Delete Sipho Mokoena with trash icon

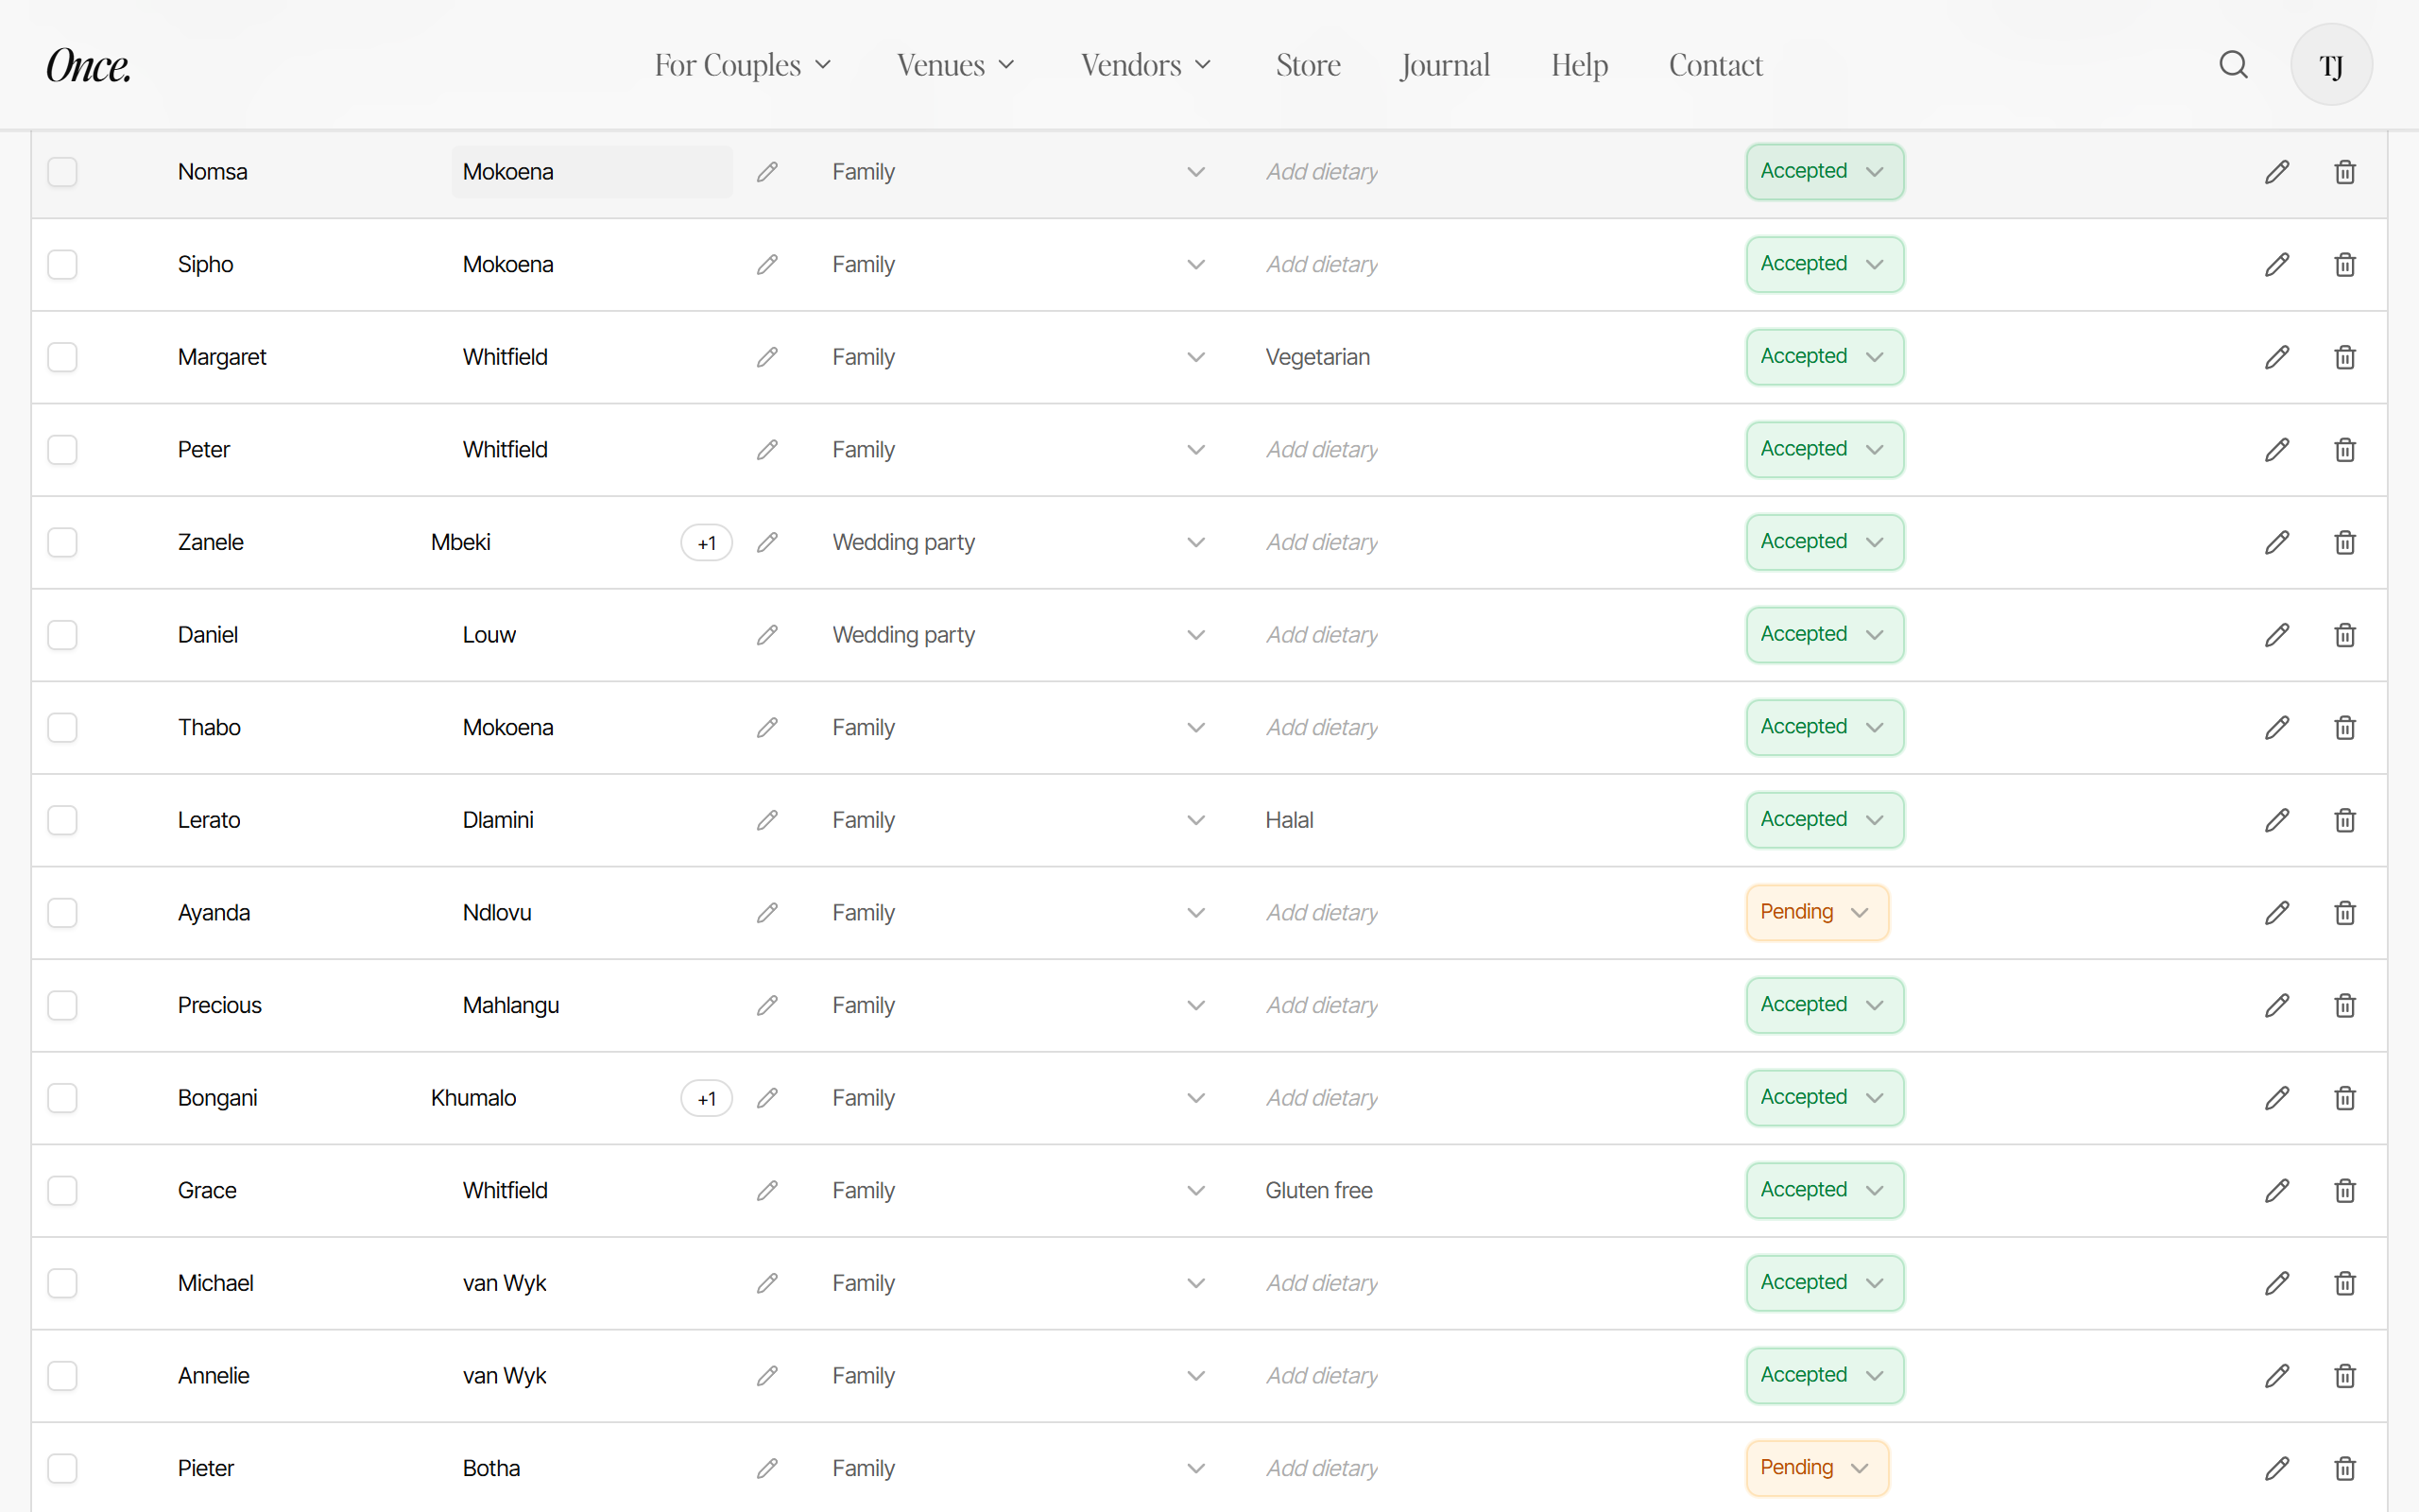coord(2345,265)
